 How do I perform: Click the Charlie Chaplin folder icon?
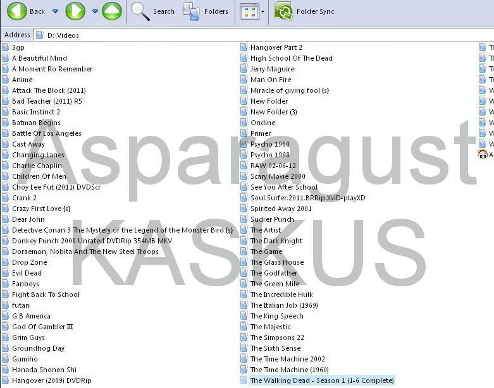(5, 166)
